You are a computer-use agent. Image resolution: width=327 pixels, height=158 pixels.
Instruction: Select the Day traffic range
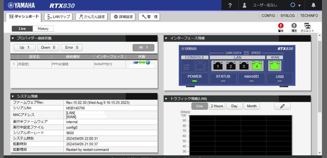234,106
